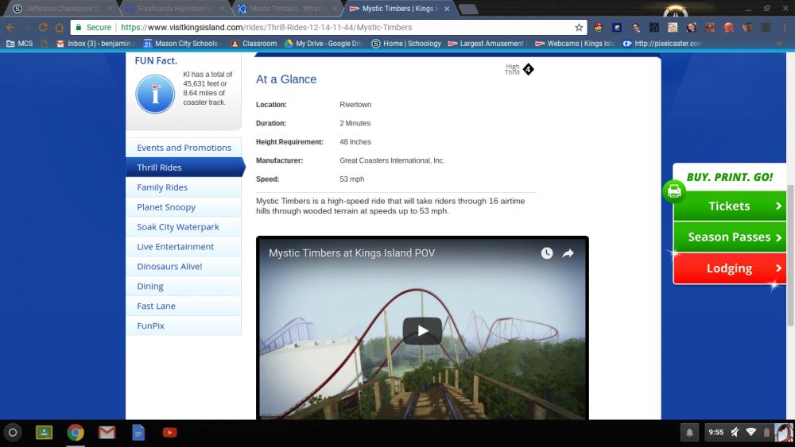This screenshot has height=447, width=795.
Task: Open the browser home page icon
Action: coord(60,27)
